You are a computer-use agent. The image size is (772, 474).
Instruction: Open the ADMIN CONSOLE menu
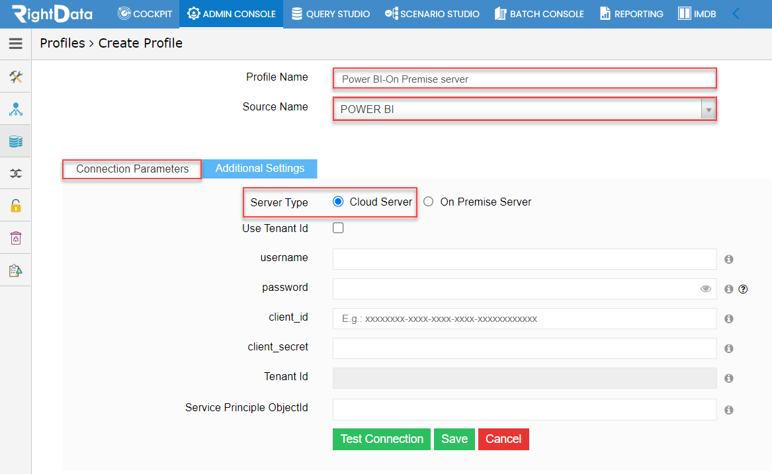coord(232,14)
